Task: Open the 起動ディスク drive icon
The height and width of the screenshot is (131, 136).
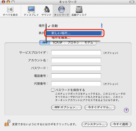Action: [79, 9]
